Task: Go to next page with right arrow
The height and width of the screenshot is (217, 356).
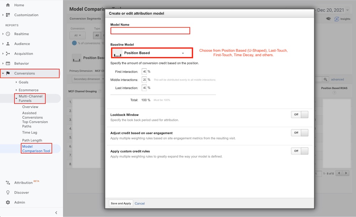Action: point(346,173)
